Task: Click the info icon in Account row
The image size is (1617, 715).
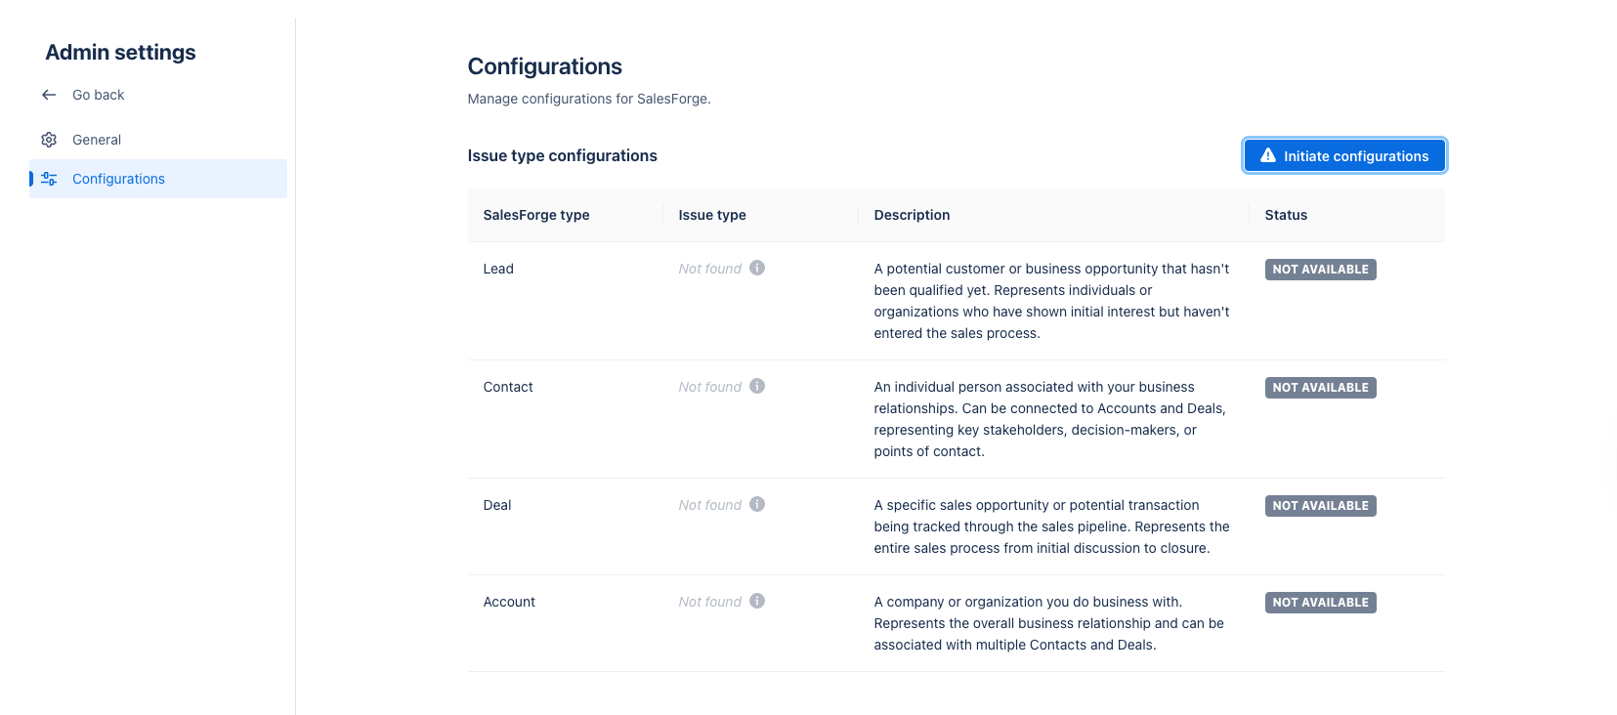Action: [x=757, y=601]
